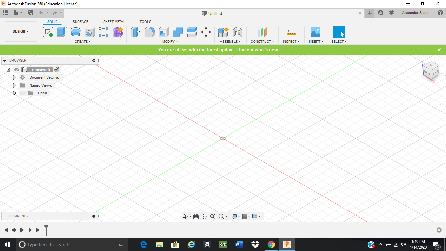This screenshot has height=251, width=446.
Task: Click the Redo arrow
Action: [x=55, y=13]
